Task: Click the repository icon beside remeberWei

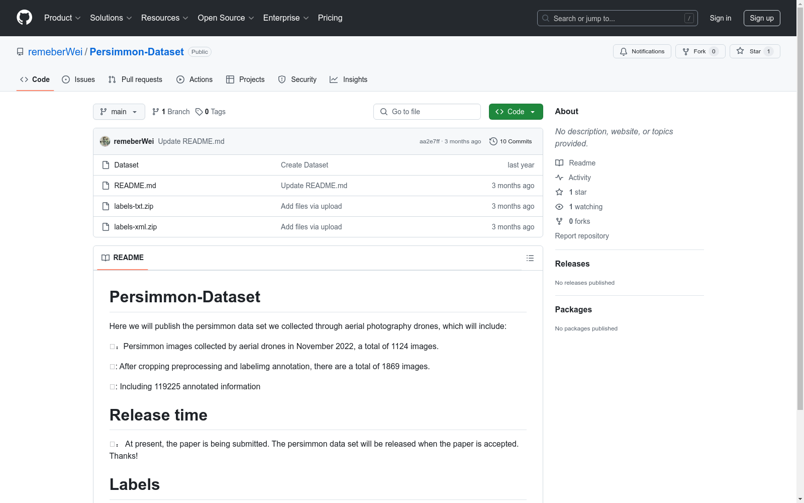Action: 20,52
